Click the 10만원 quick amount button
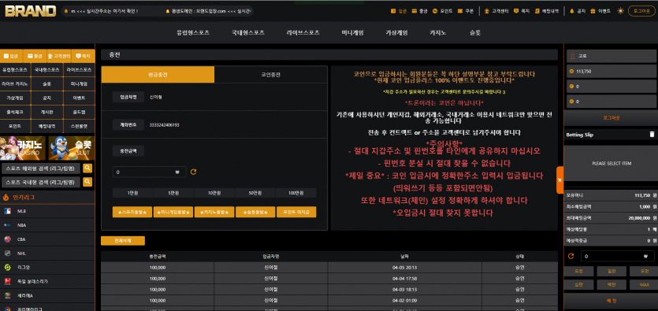658x311 pixels. pos(214,193)
